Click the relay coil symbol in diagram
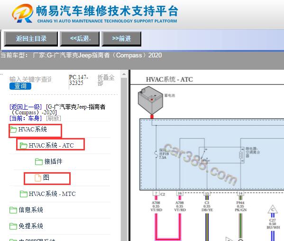Screen dimensions: 284x241 click(241, 155)
